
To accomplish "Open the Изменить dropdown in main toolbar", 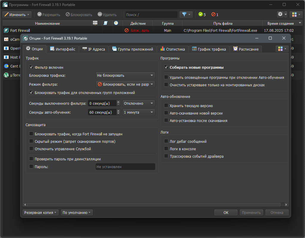I will point(17,15).
